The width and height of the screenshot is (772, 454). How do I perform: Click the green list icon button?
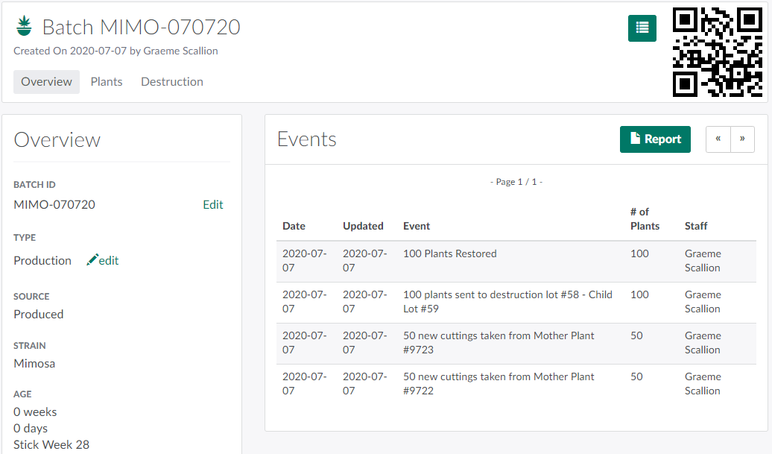(x=642, y=28)
